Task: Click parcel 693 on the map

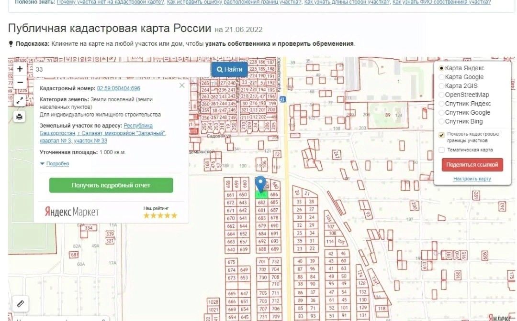Action: coord(274,241)
